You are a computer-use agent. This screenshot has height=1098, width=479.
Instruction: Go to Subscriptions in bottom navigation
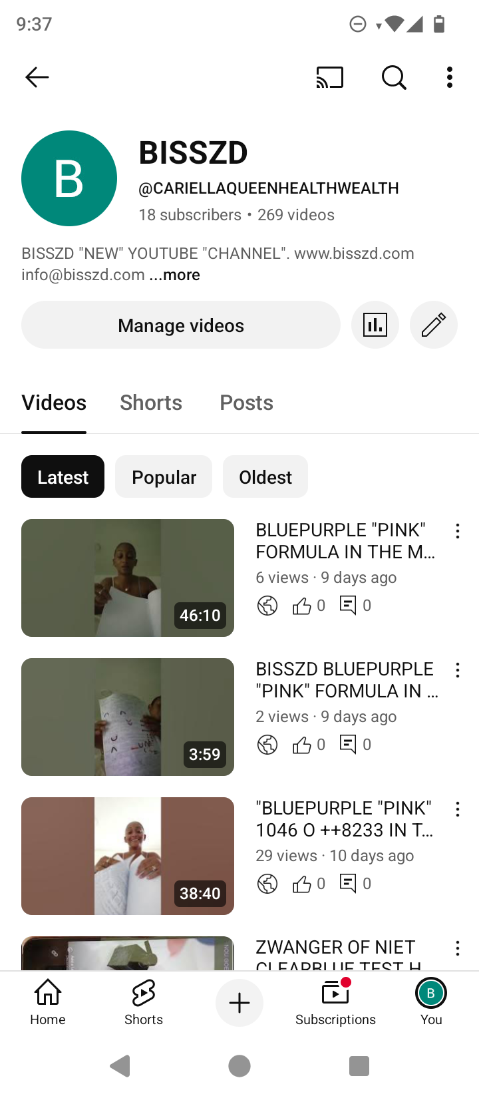[x=335, y=1003]
